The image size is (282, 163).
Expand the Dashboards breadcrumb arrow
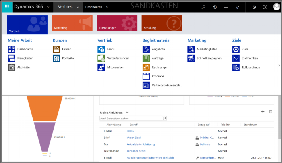(x=107, y=7)
